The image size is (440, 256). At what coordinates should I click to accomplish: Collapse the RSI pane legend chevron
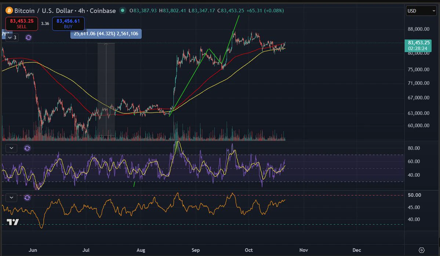[11, 148]
